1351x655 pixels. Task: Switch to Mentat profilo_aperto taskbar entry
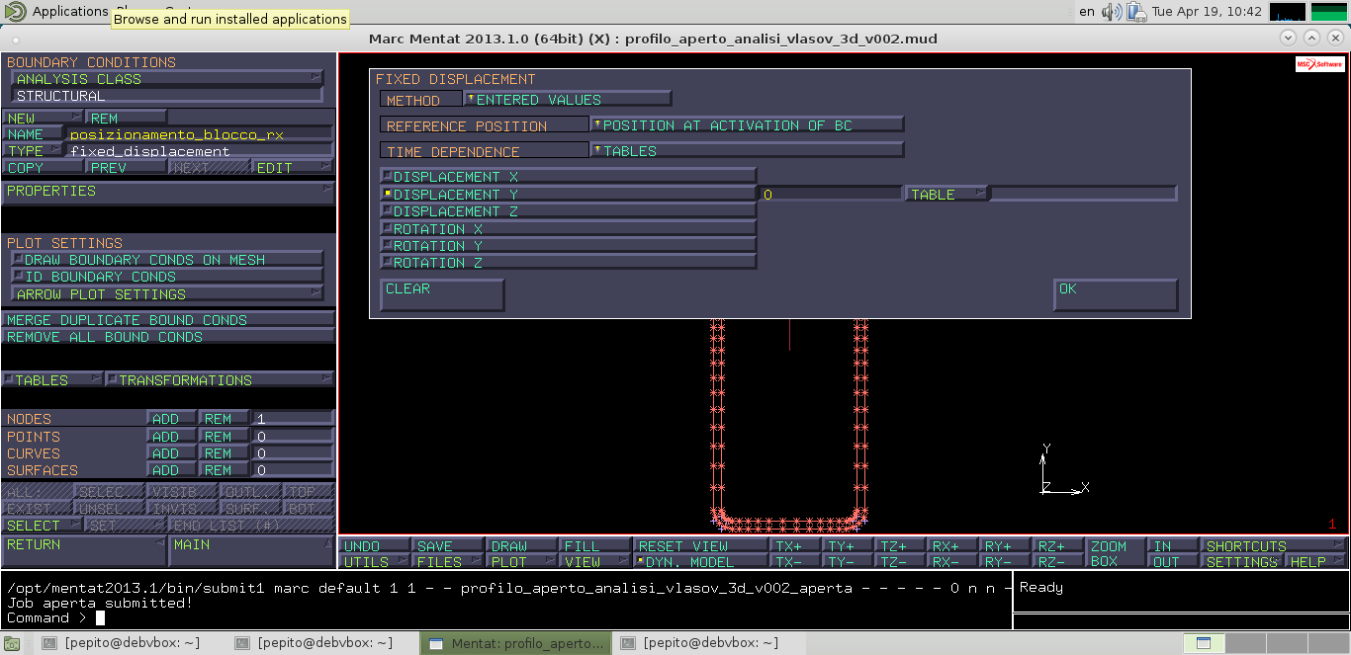516,643
